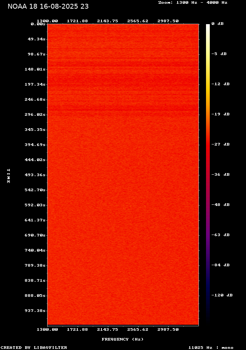Click the Zoom 1300 Hz - 4000 Hz label
Viewport: 246px width, 350px height.
pos(192,3)
